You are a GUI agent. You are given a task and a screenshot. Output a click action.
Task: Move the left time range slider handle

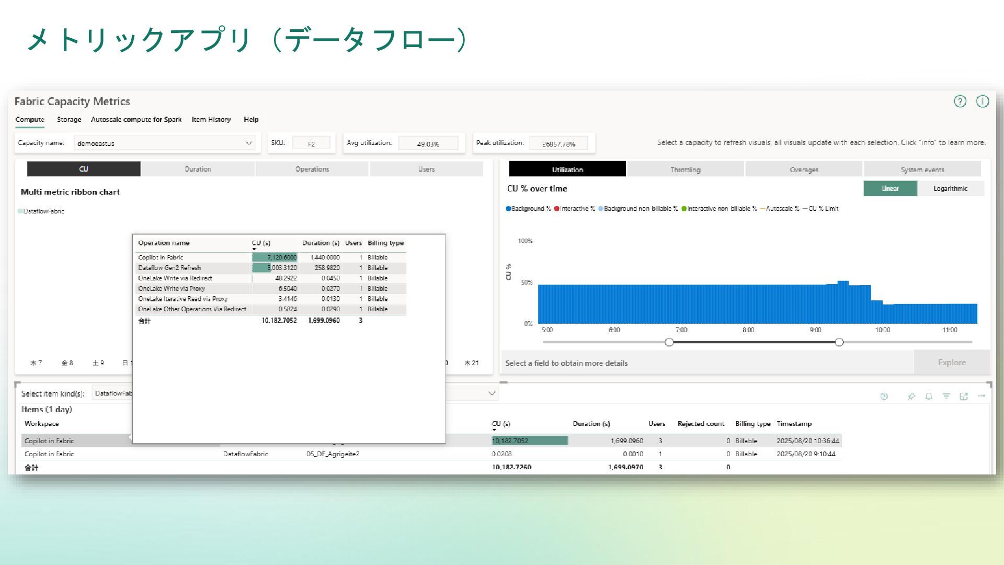pos(669,342)
